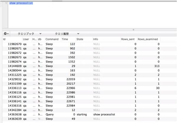Click Time value 22059
Image resolution: width=177 pixels, height=123 pixels.
pyautogui.click(x=71, y=79)
